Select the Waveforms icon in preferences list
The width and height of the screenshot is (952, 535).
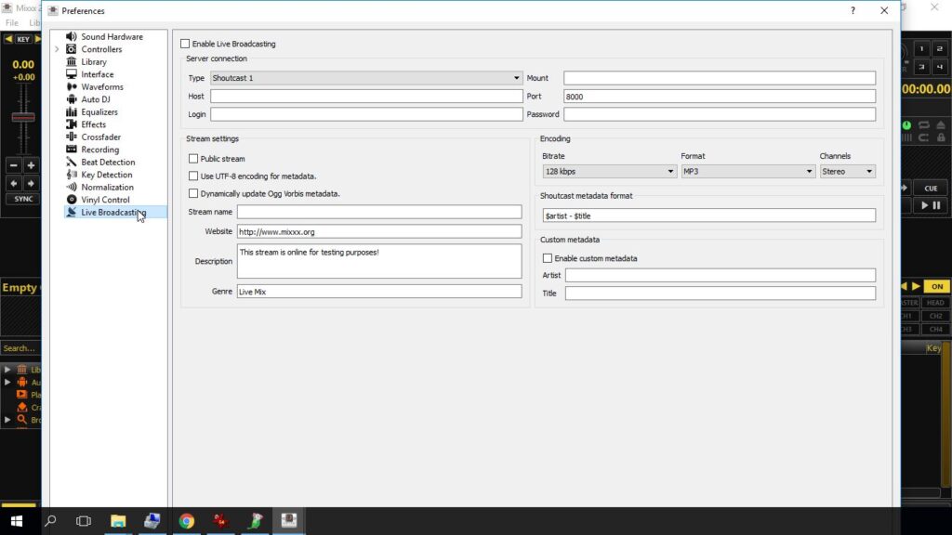pyautogui.click(x=72, y=86)
